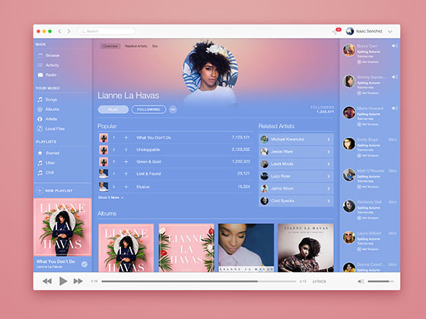Open Lucy Rose chevron
The image size is (426, 319).
pos(329,176)
